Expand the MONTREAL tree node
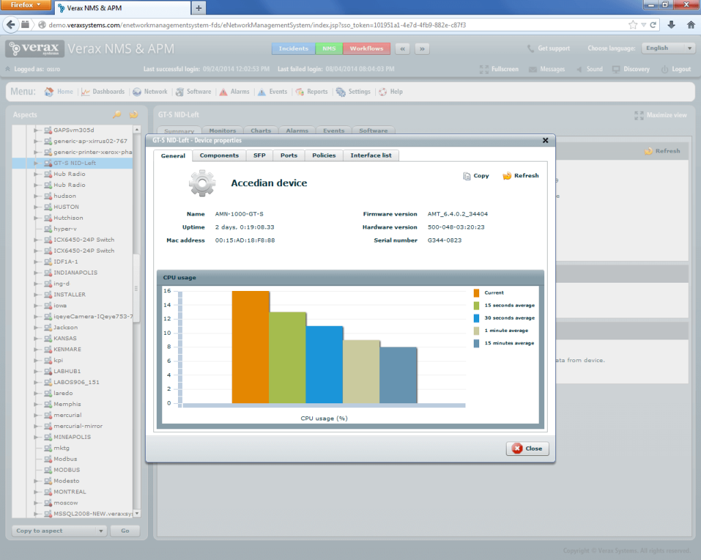Image resolution: width=701 pixels, height=560 pixels. coord(36,492)
